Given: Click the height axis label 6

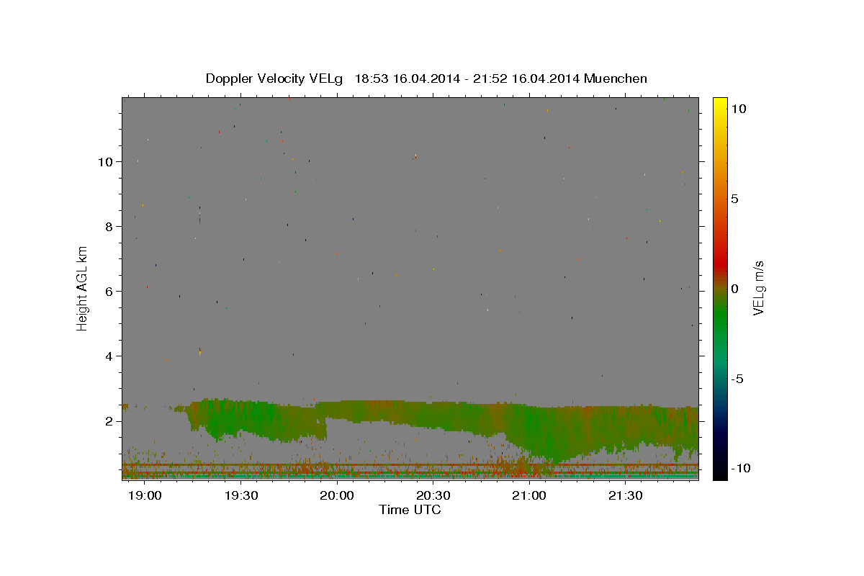Looking at the screenshot, I should 109,292.
